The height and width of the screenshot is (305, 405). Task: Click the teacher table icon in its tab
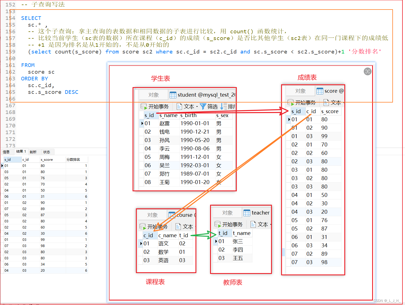[x=247, y=213]
